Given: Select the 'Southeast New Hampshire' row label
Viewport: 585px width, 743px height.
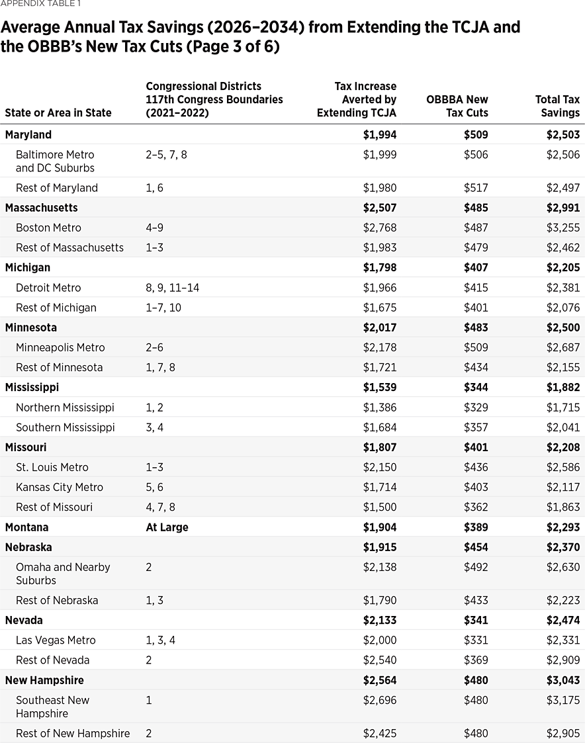Looking at the screenshot, I should (x=52, y=707).
